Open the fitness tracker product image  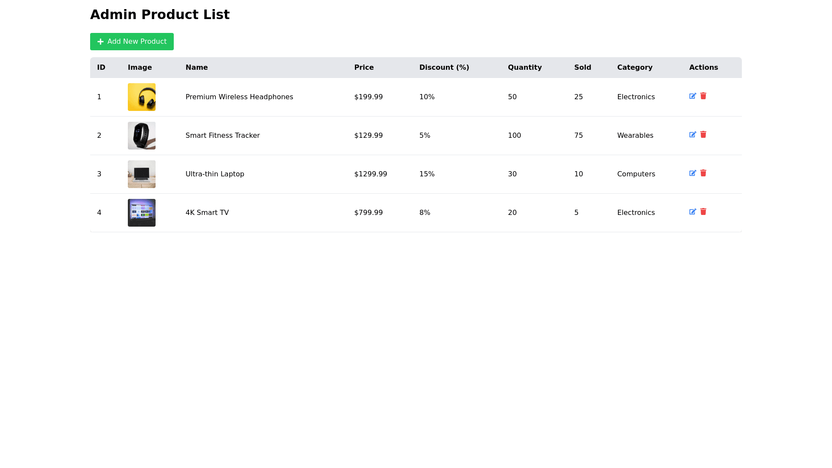142,136
